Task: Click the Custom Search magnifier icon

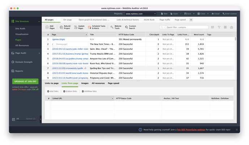Action: pos(126,27)
